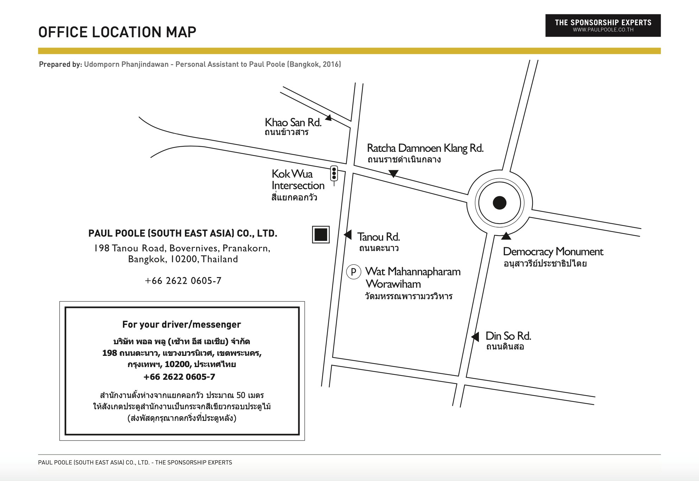
Task: Click the Prepared by credit line
Action: (190, 64)
